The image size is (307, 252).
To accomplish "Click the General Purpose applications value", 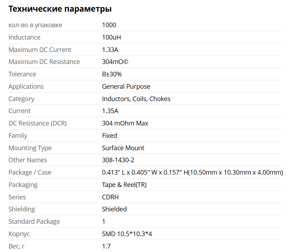I will (x=126, y=87).
